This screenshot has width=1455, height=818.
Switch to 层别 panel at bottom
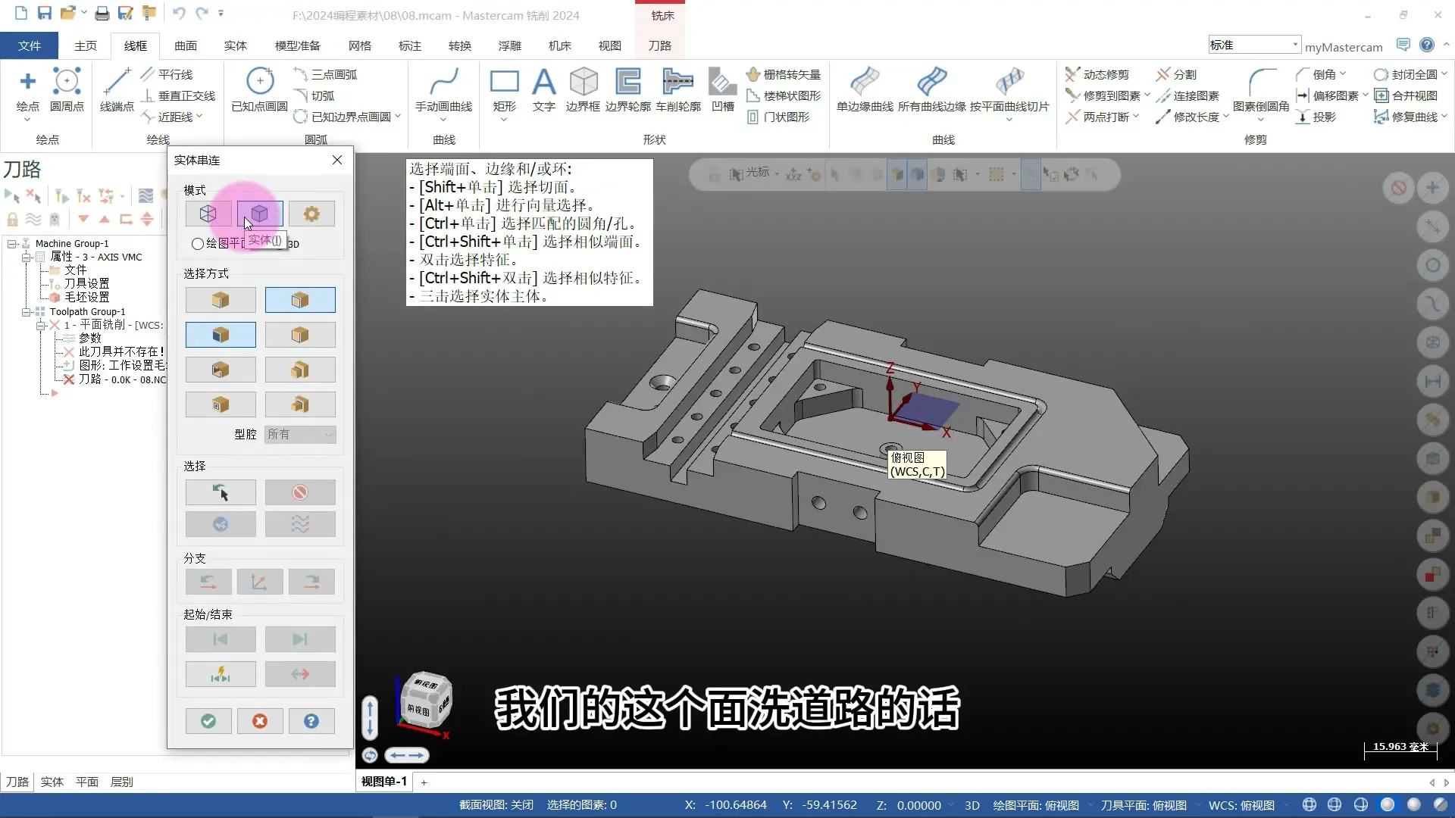click(x=121, y=782)
